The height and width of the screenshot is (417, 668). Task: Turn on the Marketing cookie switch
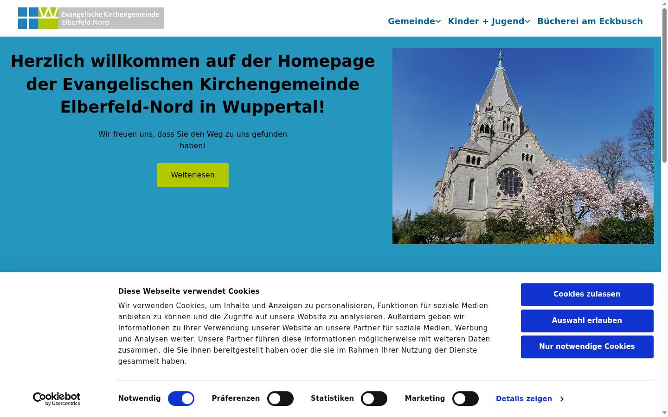pos(465,398)
